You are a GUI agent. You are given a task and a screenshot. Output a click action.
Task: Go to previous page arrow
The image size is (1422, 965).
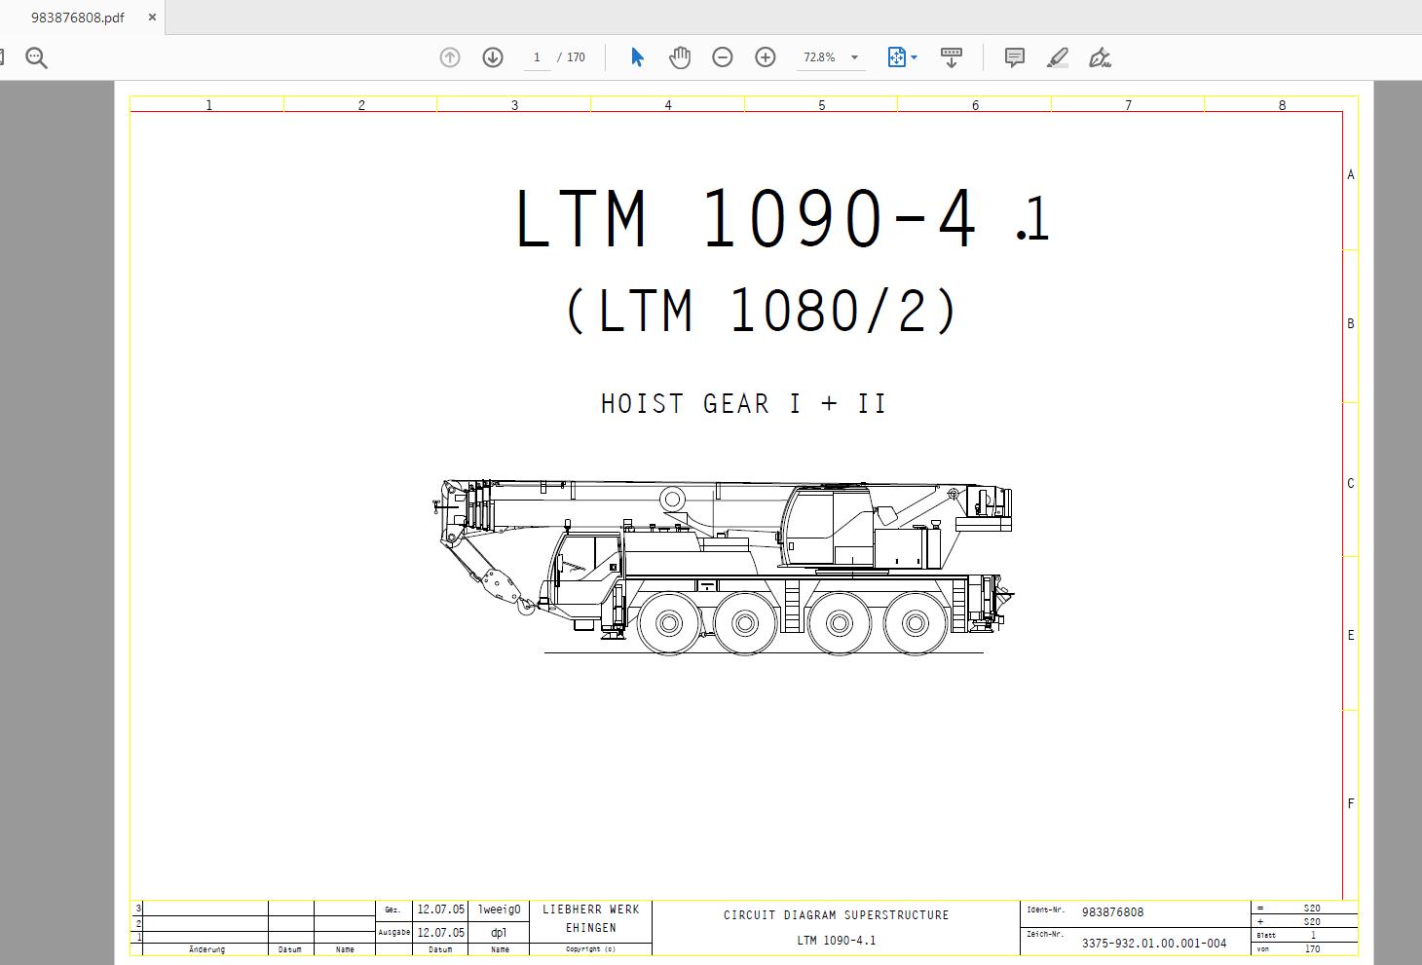coord(450,57)
